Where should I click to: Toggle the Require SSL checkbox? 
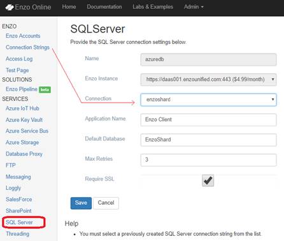(208, 180)
